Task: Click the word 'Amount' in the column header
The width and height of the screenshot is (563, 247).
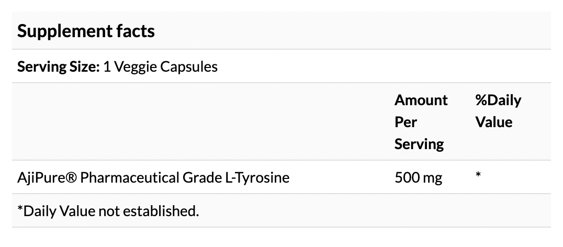Action: 421,100
